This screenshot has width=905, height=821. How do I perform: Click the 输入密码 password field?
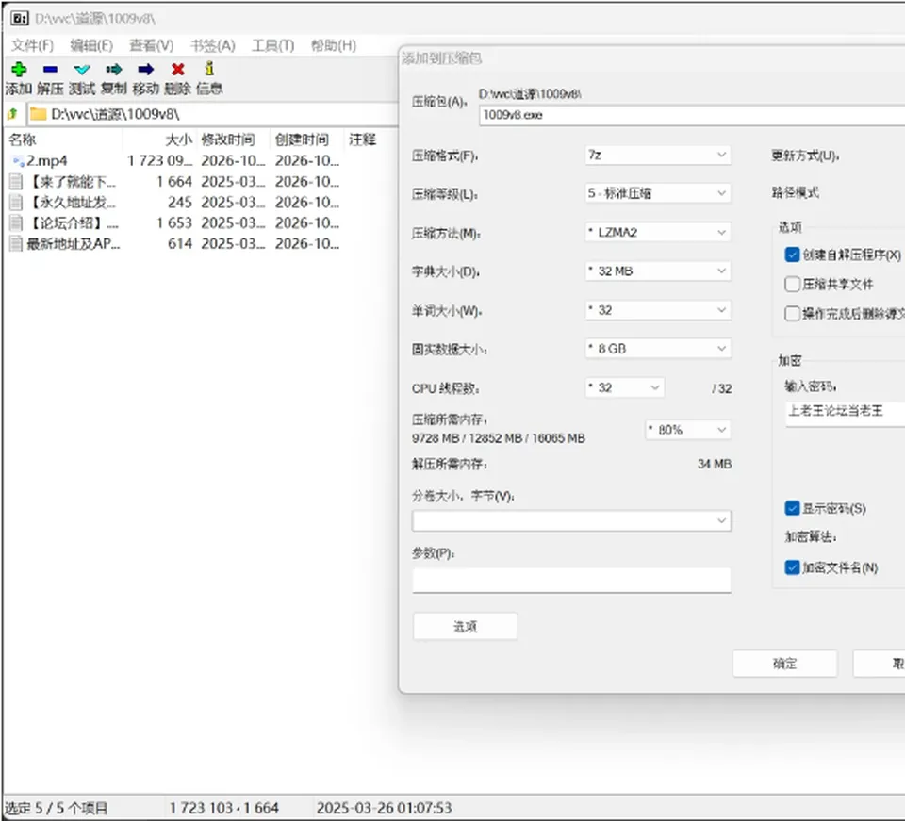point(845,413)
